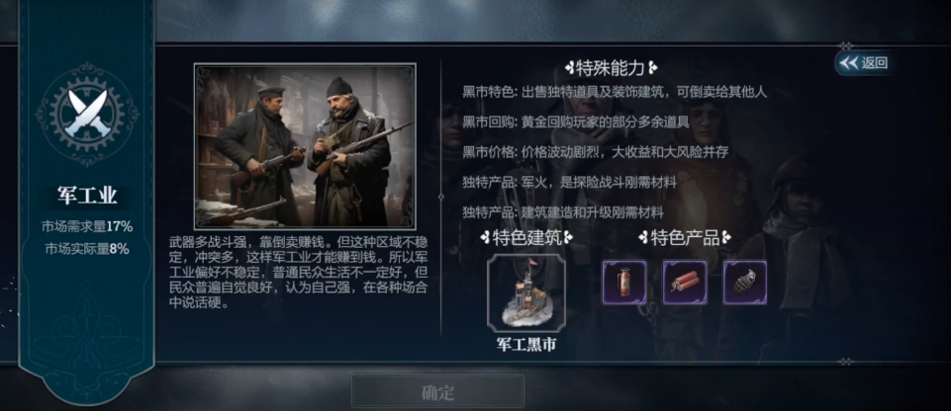Tap the 黑市特色 ability line
Image resolution: width=951 pixels, height=411 pixels.
pyautogui.click(x=615, y=92)
